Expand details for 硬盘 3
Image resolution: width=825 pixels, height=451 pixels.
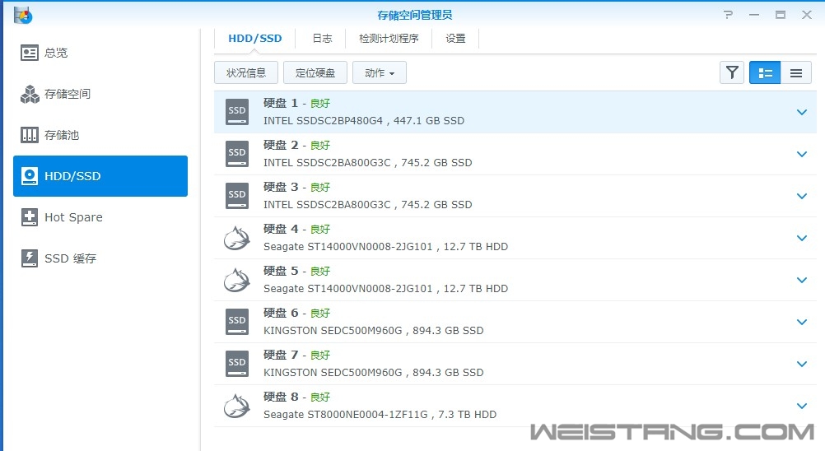pos(802,196)
